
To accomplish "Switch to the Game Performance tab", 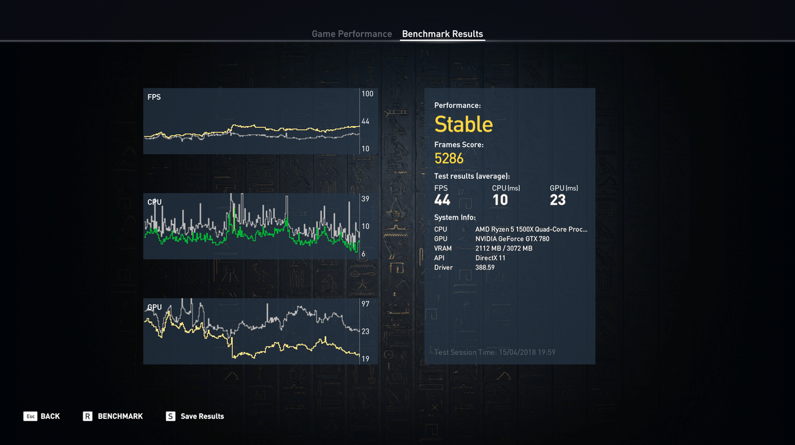I will click(x=352, y=34).
